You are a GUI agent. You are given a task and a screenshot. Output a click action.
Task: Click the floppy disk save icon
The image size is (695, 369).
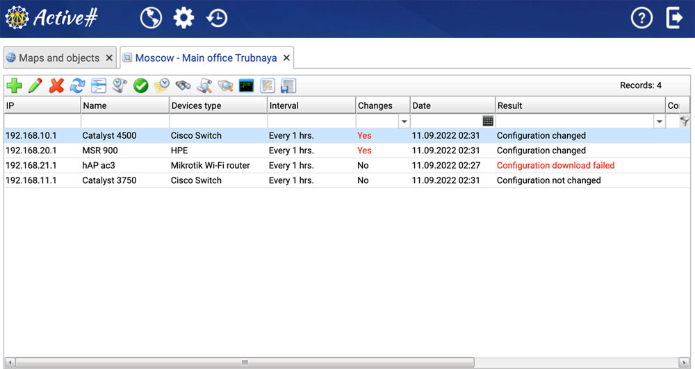288,86
